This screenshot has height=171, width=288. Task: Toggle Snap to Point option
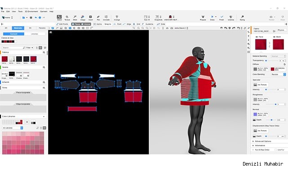117,24
